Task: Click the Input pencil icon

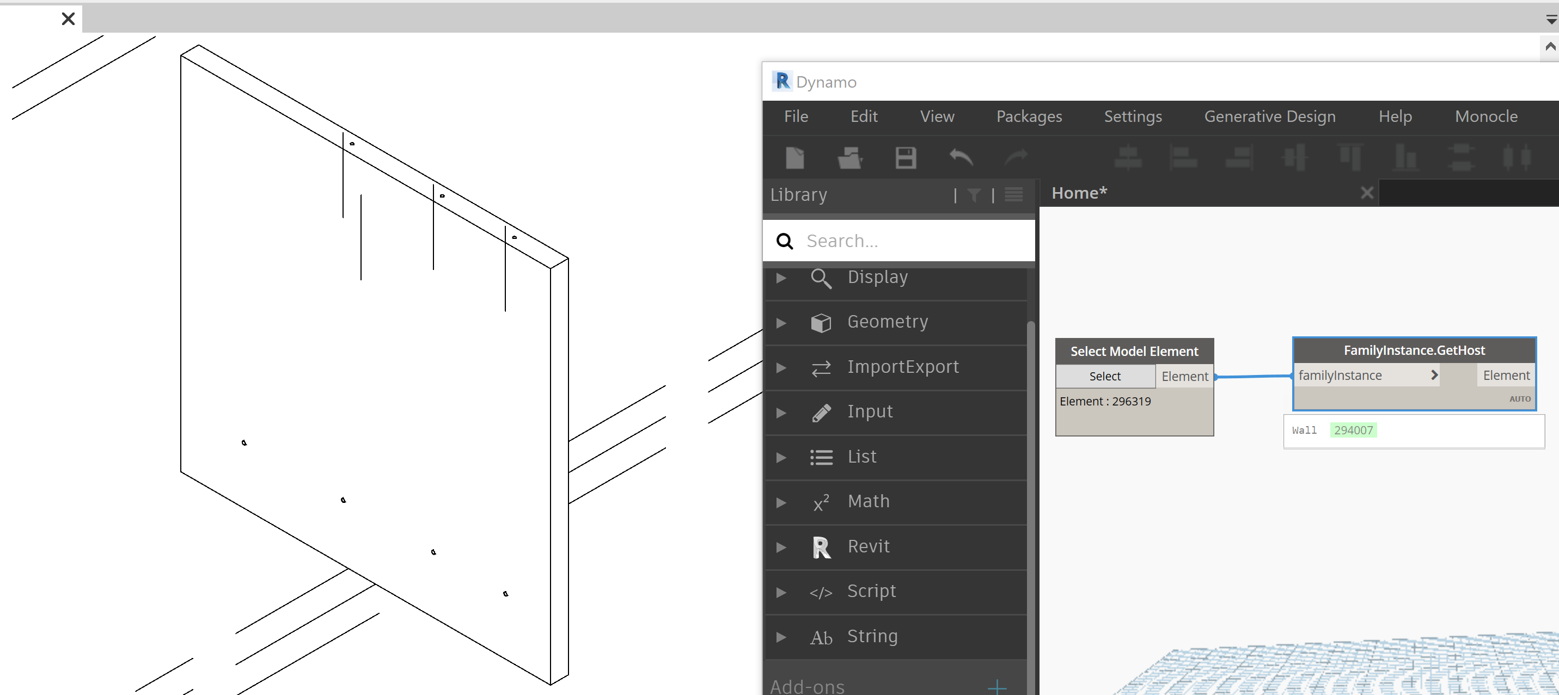Action: click(x=821, y=413)
